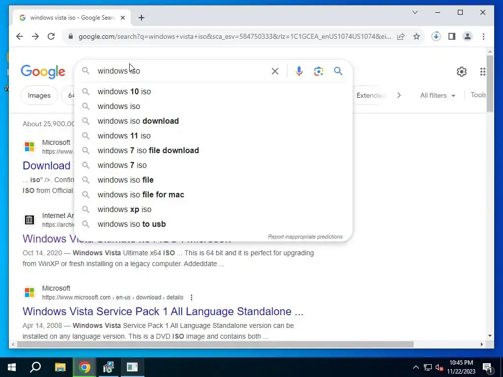Screen dimensions: 503x377
Task: Open Chrome downloads indicator
Action: [x=436, y=36]
